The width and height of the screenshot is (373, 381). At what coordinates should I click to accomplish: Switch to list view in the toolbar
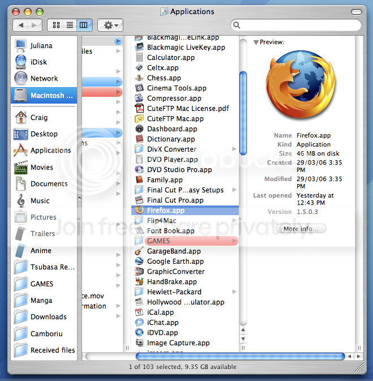[x=70, y=25]
